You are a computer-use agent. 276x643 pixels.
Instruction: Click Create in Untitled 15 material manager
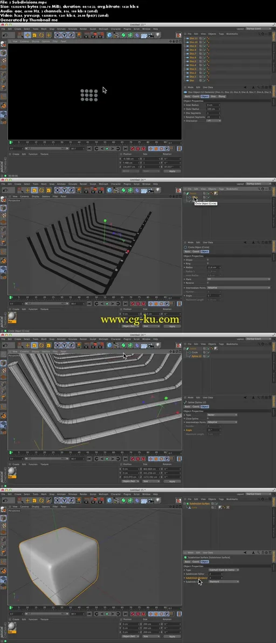click(x=16, y=619)
